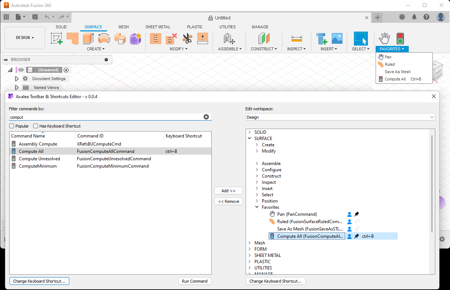This screenshot has height=290, width=450.
Task: Click the Select window tool icon
Action: pyautogui.click(x=361, y=38)
